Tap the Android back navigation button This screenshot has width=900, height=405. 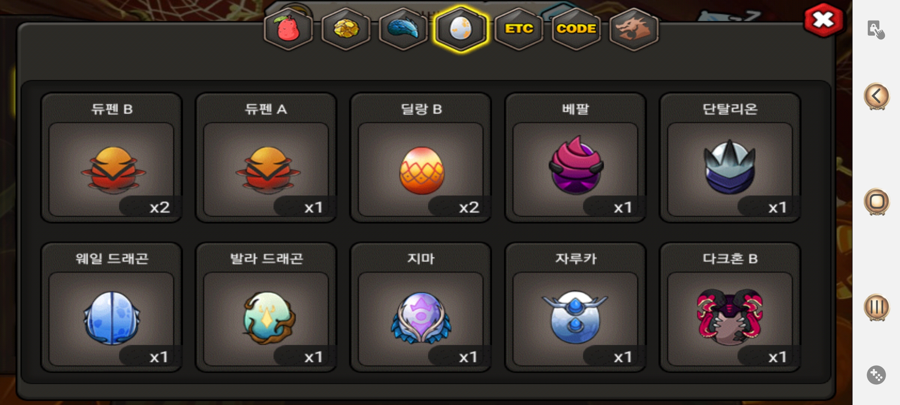(x=877, y=96)
